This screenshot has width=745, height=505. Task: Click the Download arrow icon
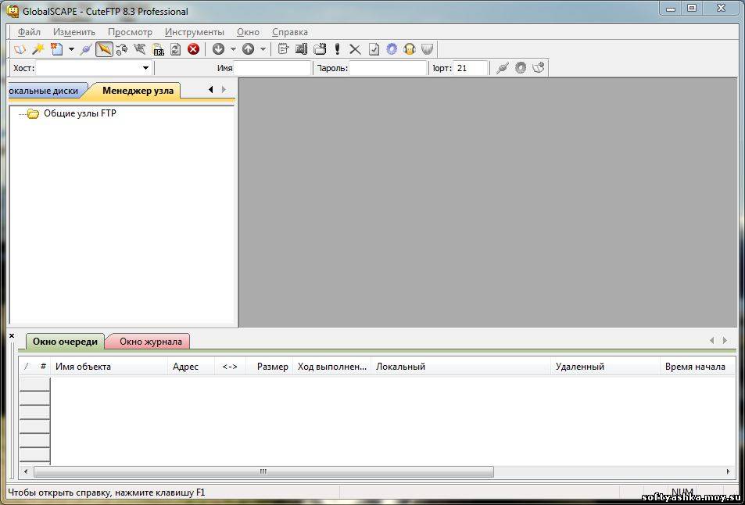tap(218, 49)
